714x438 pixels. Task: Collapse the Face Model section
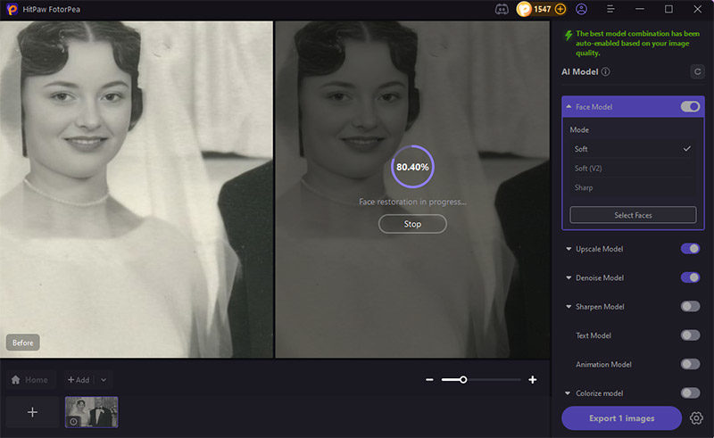click(x=569, y=107)
